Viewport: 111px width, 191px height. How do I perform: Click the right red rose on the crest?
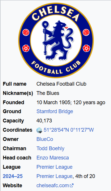pyautogui.click(x=86, y=48)
